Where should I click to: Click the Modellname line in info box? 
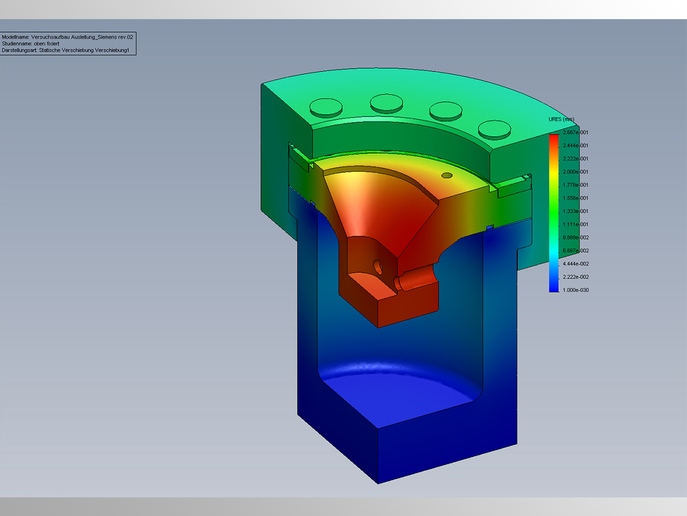point(67,37)
